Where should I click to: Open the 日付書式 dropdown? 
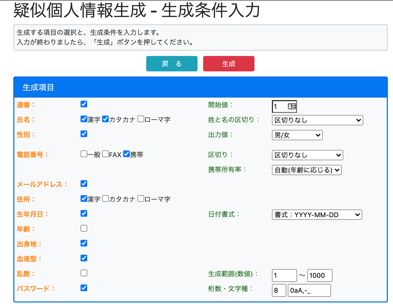coord(317,215)
